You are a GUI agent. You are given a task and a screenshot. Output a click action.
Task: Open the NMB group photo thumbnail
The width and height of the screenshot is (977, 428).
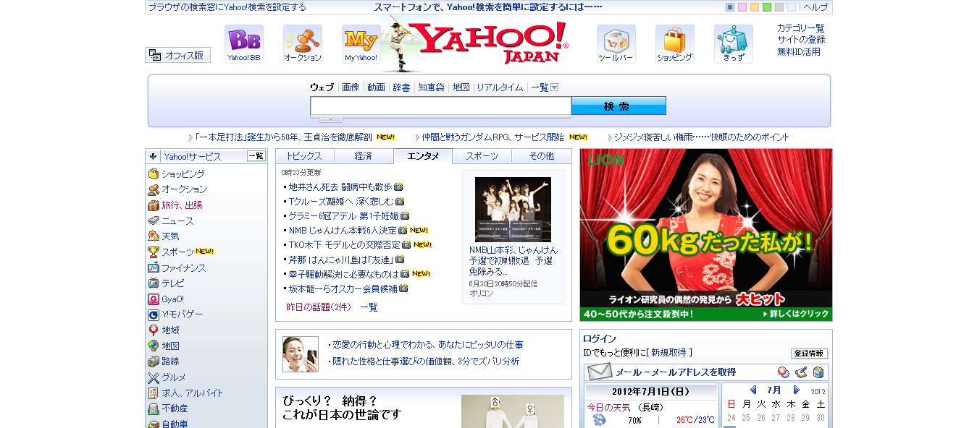[x=513, y=210]
